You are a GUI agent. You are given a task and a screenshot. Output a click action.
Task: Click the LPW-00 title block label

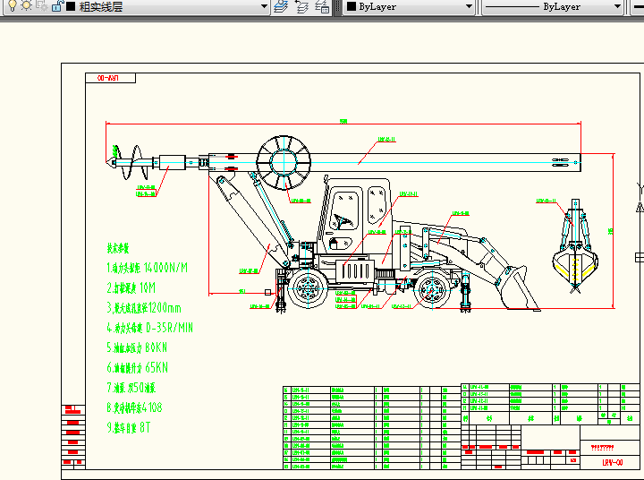pos(612,462)
